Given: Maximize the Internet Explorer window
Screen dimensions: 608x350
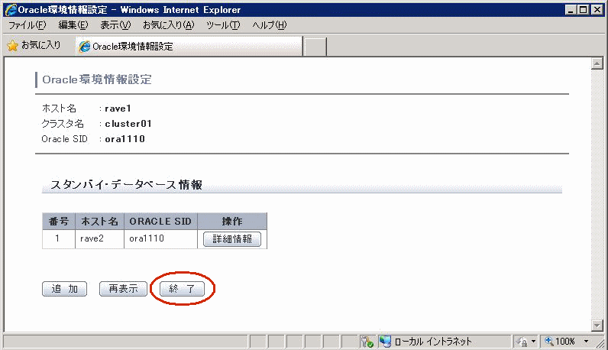Looking at the screenshot, I should click(584, 10).
